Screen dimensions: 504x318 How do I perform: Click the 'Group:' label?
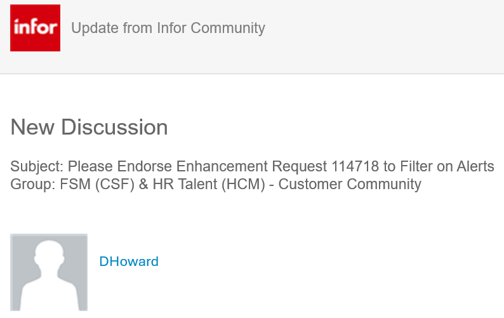click(x=33, y=184)
